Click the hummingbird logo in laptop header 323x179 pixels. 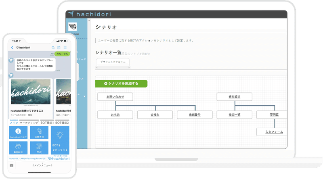[71, 14]
